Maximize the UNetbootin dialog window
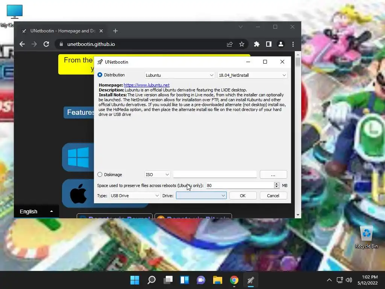Screen dimensions: 385x289 [265, 62]
